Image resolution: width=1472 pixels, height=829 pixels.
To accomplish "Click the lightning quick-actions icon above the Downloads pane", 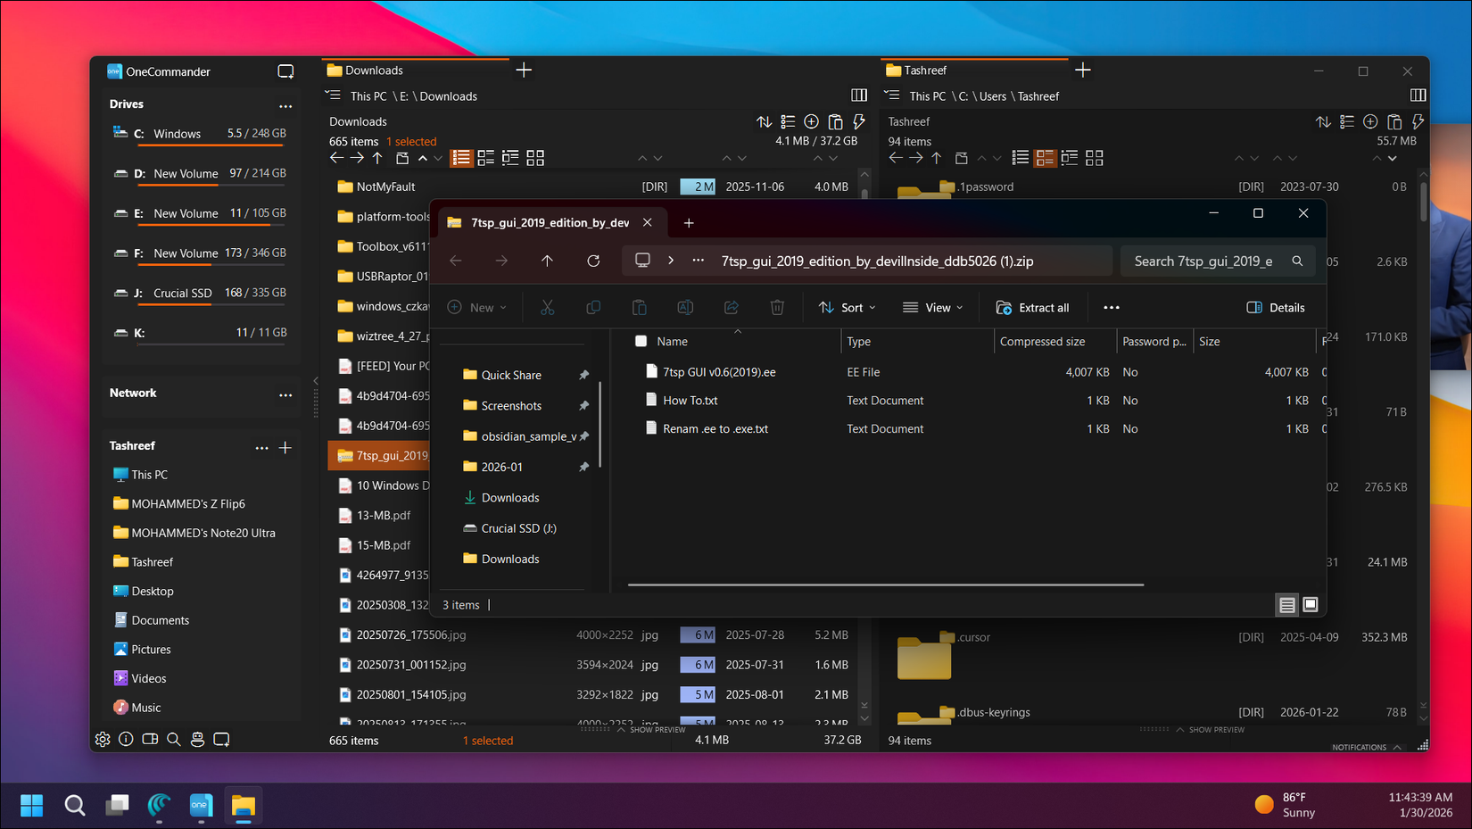I will click(859, 121).
